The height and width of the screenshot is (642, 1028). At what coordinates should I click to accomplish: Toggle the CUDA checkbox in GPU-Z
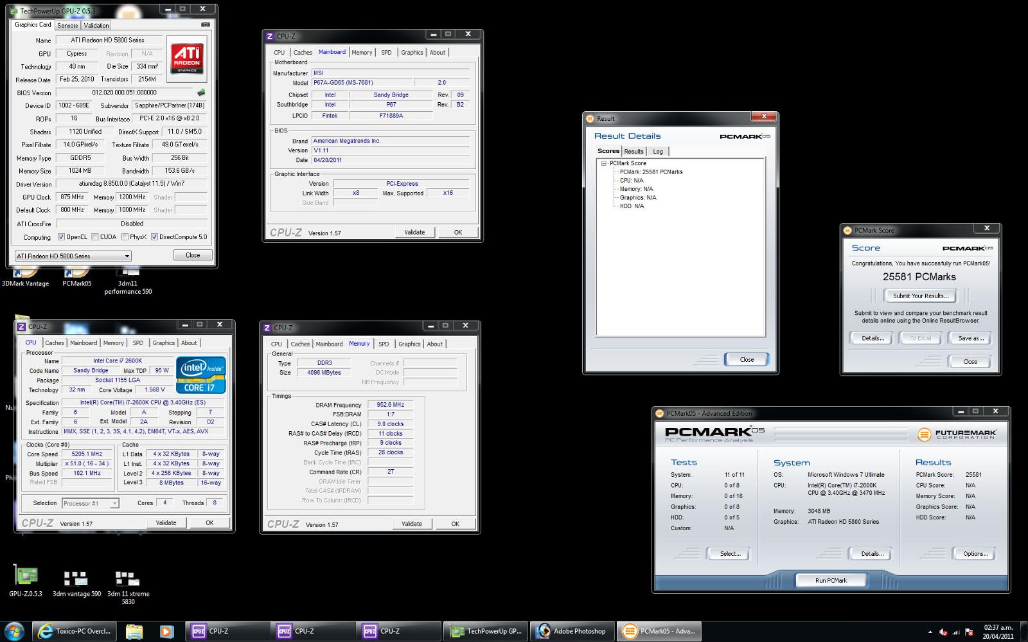pyautogui.click(x=95, y=237)
